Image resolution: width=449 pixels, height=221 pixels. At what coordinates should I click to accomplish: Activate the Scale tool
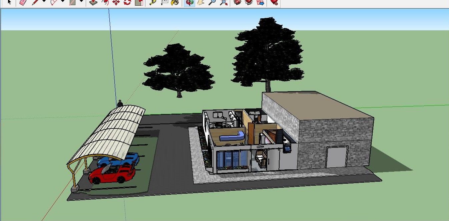pos(139,2)
